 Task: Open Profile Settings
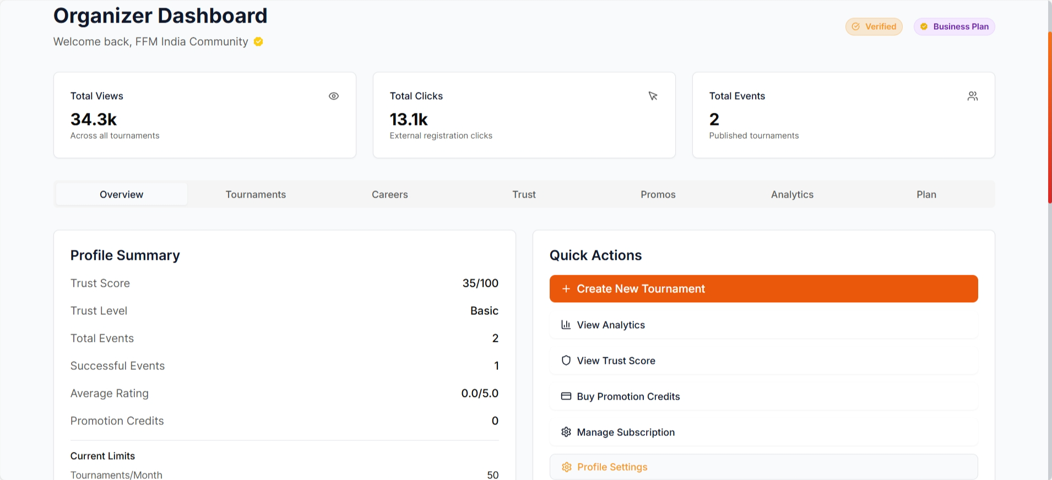(764, 467)
